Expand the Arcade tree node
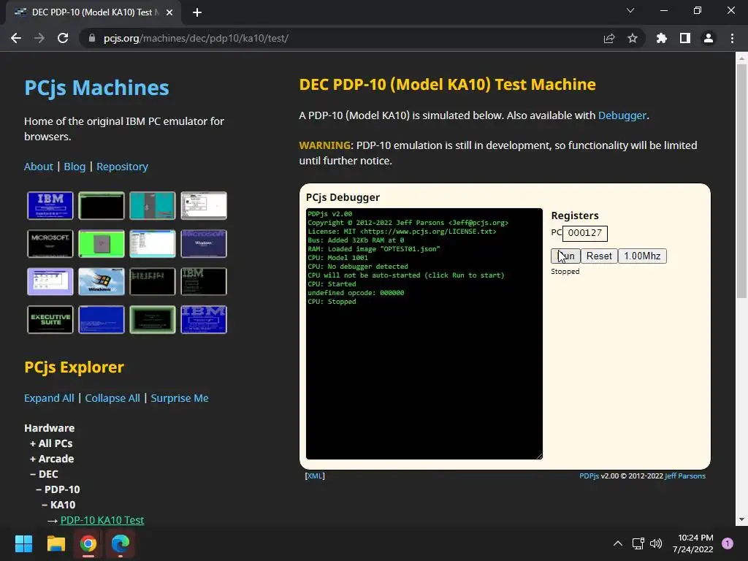Image resolution: width=748 pixels, height=561 pixels. coord(52,459)
